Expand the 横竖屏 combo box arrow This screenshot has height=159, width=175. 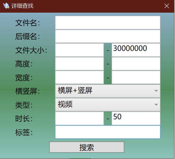pyautogui.click(x=156, y=91)
